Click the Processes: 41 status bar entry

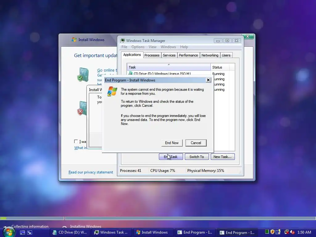pos(131,170)
